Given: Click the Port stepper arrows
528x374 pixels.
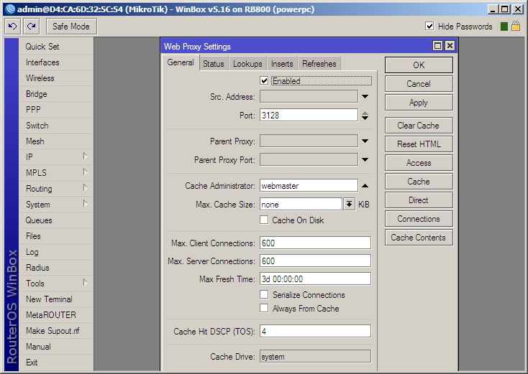Looking at the screenshot, I should coord(365,116).
